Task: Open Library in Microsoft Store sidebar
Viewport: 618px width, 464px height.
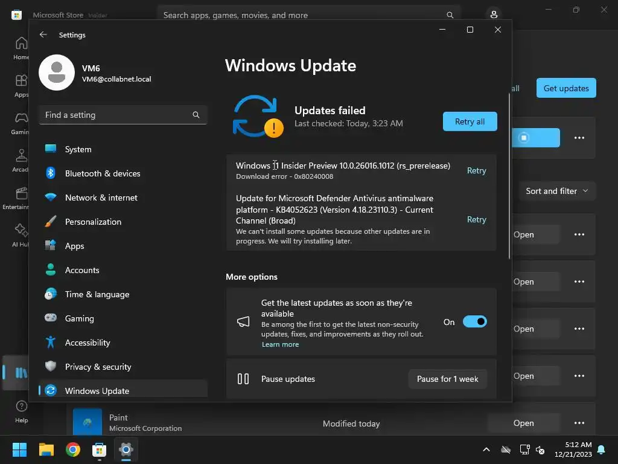Action: point(16,372)
